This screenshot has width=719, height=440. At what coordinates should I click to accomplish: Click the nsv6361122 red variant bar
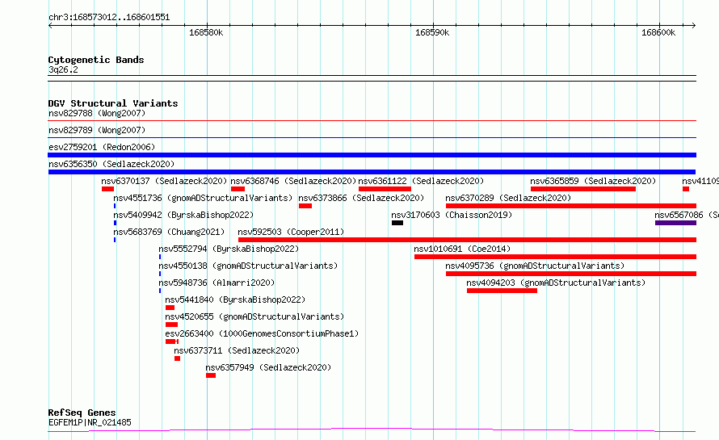pos(385,189)
